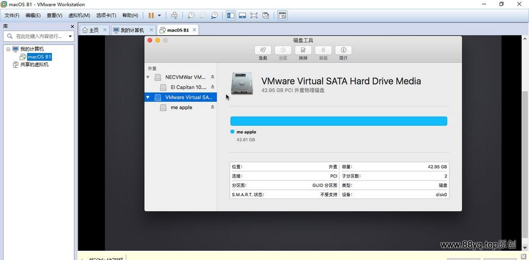The width and height of the screenshot is (529, 260).
Task: Eject the NECVMWar VM... disk
Action: (212, 77)
